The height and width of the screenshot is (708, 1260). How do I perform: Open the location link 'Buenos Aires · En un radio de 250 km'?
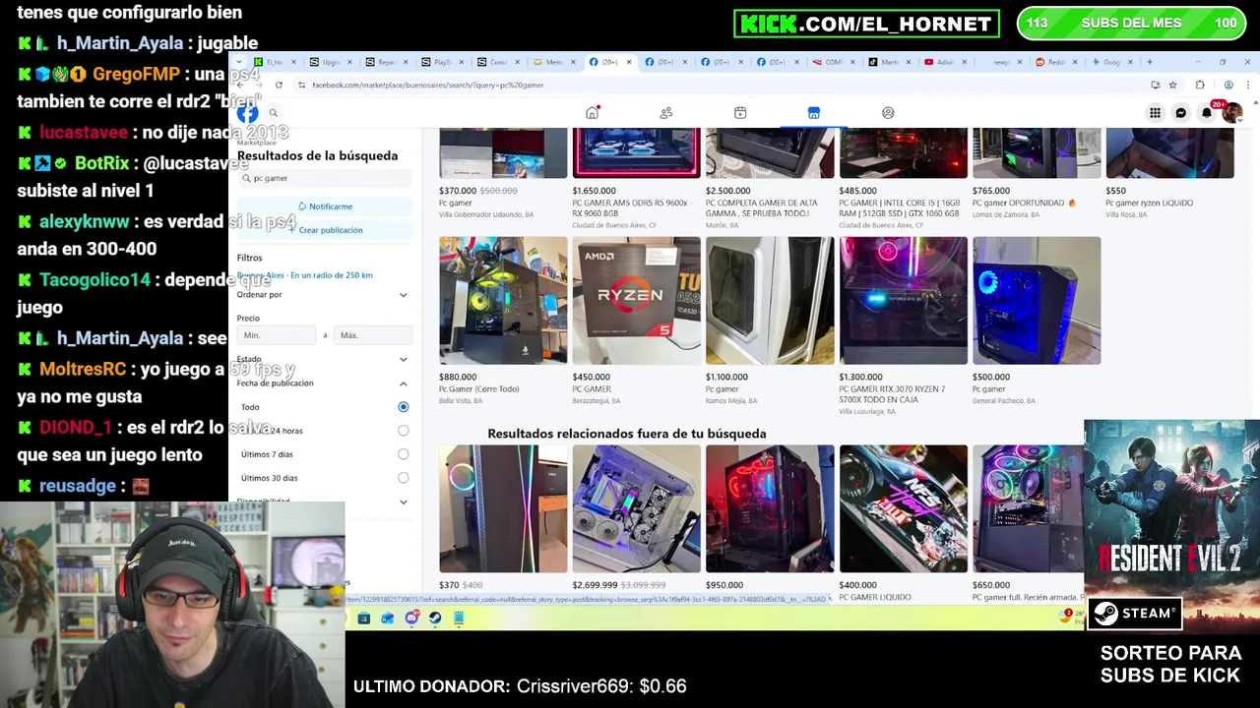click(x=305, y=275)
